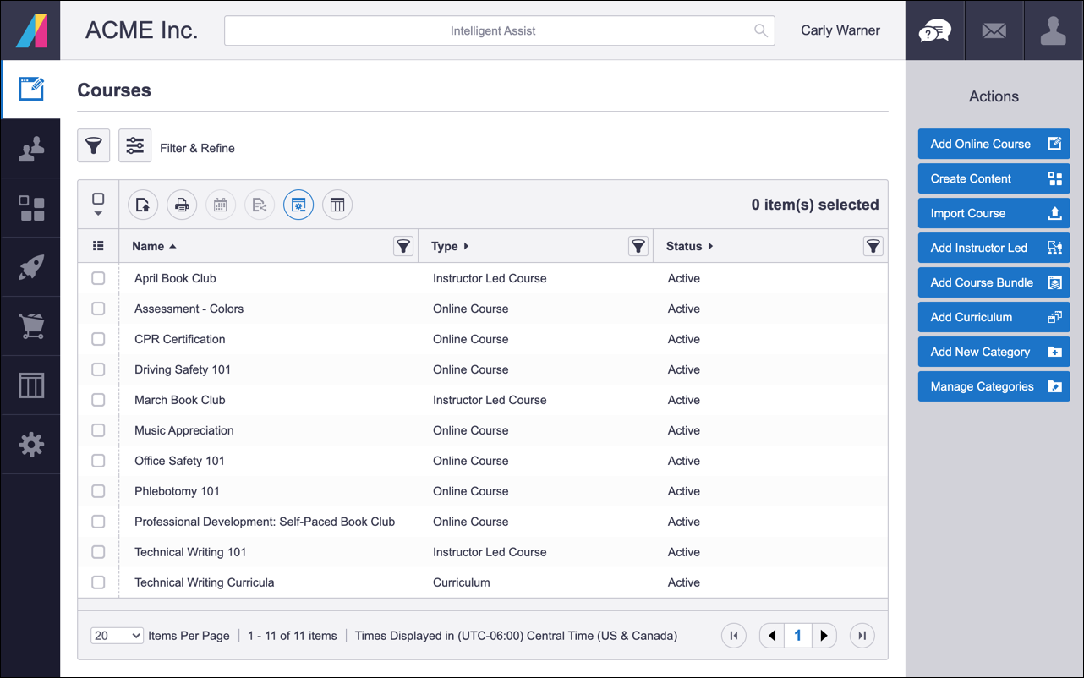Click the Add Curriculum button
Screen dimensions: 1084x678
pos(994,317)
